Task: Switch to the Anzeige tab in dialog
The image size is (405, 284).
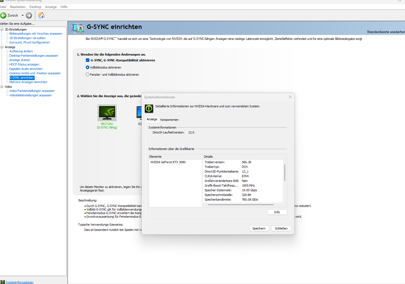Action: tap(152, 119)
